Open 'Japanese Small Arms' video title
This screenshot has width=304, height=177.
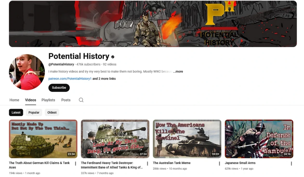click(x=240, y=163)
